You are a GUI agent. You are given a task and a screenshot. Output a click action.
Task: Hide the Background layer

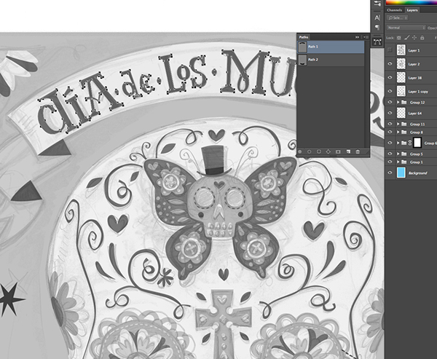390,173
